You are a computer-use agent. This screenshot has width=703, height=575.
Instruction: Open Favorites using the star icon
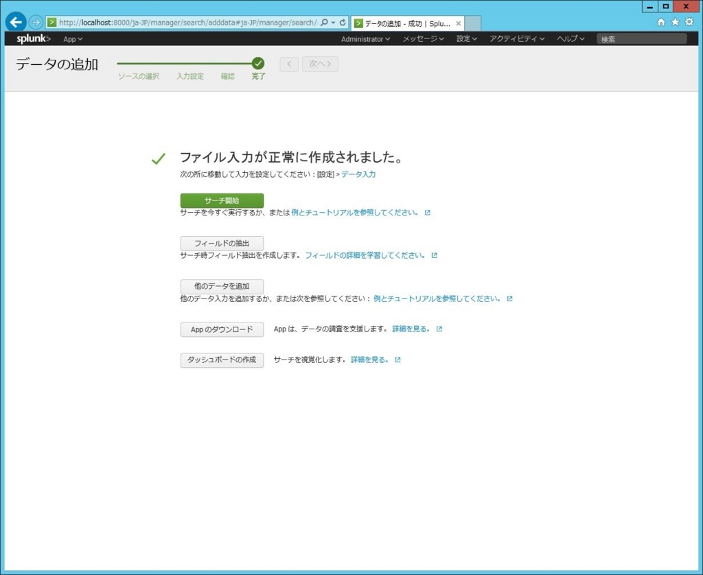[676, 21]
